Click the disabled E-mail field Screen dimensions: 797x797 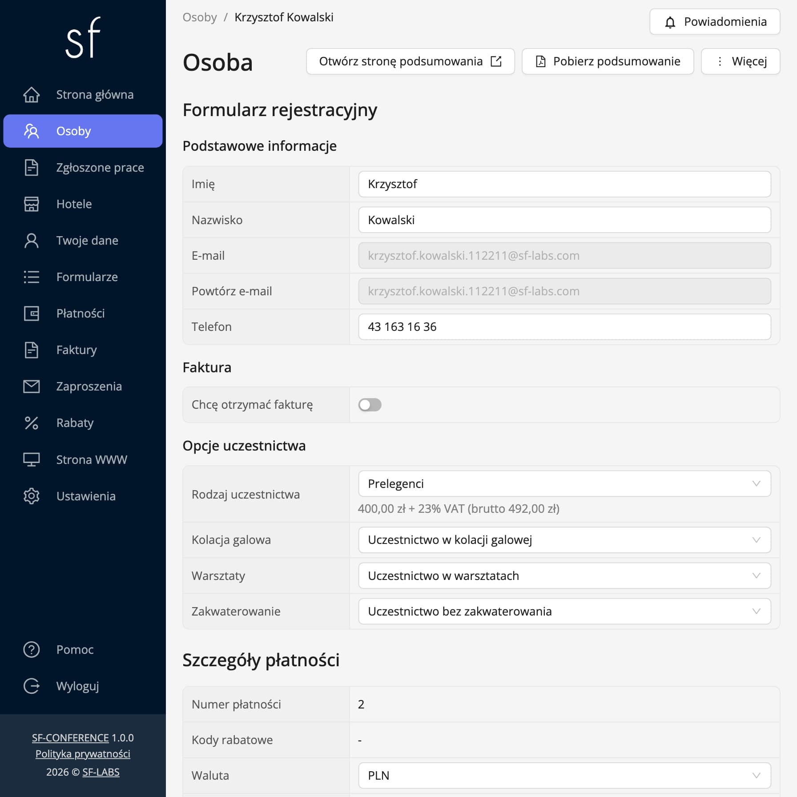[x=564, y=255]
